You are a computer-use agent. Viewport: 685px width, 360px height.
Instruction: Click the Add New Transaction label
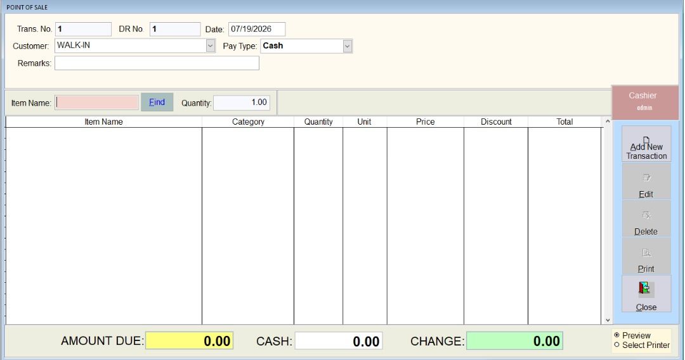646,151
